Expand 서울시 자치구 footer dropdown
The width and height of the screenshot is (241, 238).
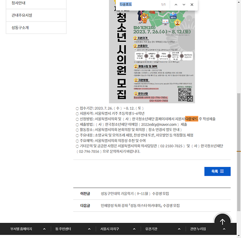click(118, 229)
